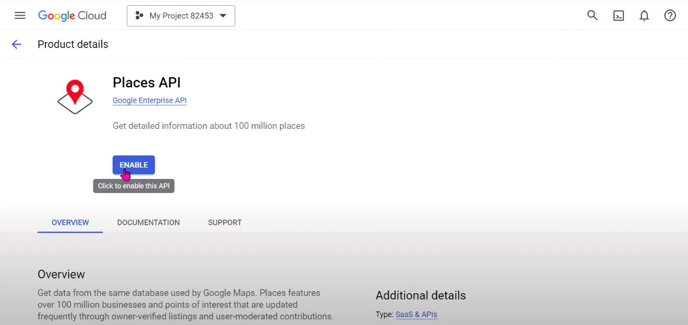Activate the Cloud Shell terminal icon
Screen dimensions: 688x325
[x=618, y=16]
